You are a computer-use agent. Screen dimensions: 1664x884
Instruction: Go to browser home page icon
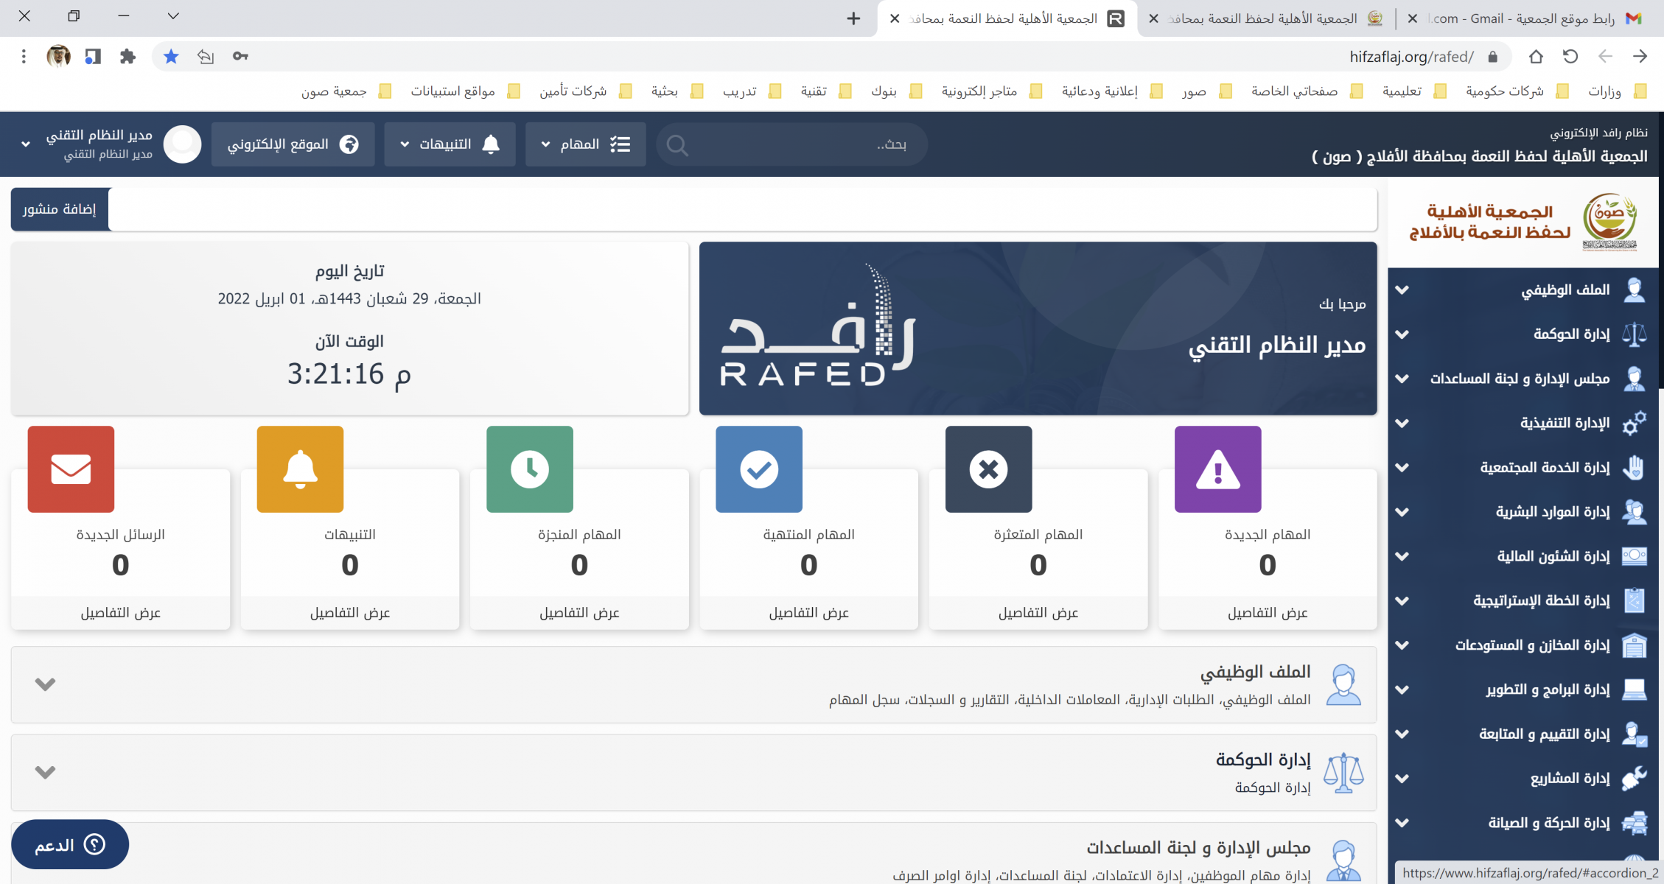[x=1536, y=56]
